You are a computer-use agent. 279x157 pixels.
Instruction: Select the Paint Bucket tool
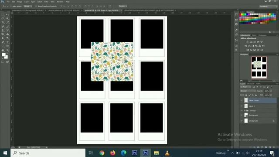7,34
